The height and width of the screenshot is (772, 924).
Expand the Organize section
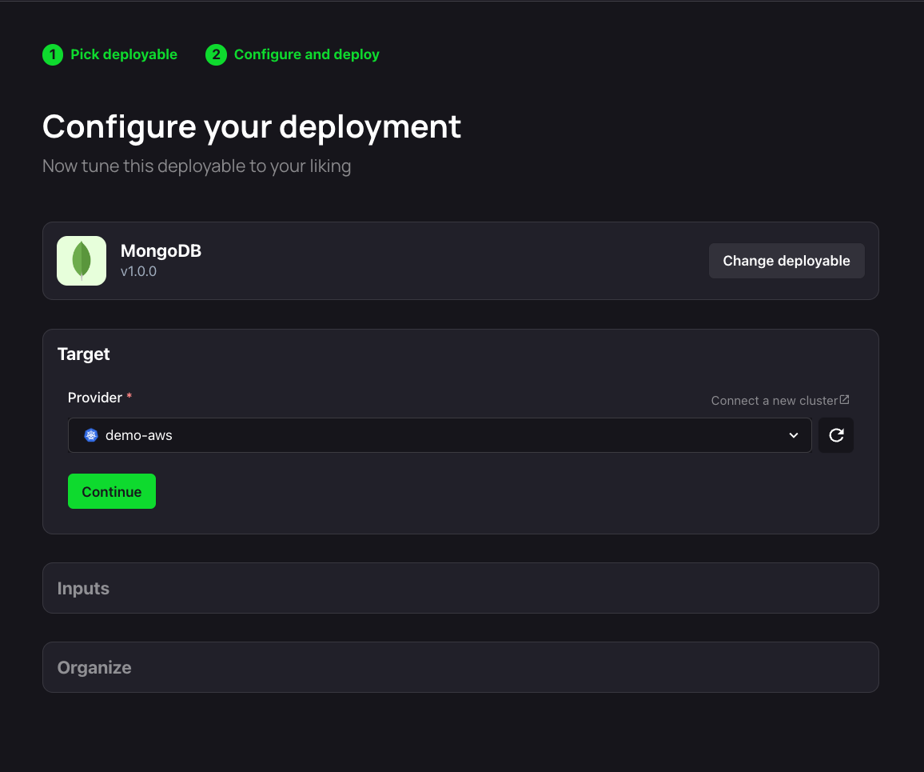[460, 667]
